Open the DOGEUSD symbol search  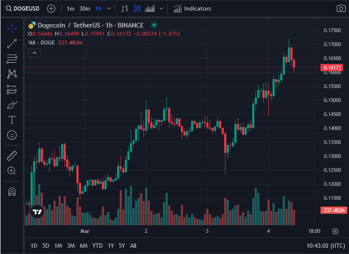coord(23,8)
